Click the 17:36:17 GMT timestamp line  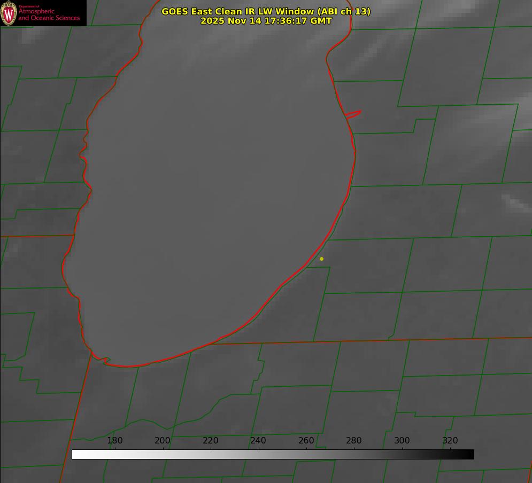(266, 21)
